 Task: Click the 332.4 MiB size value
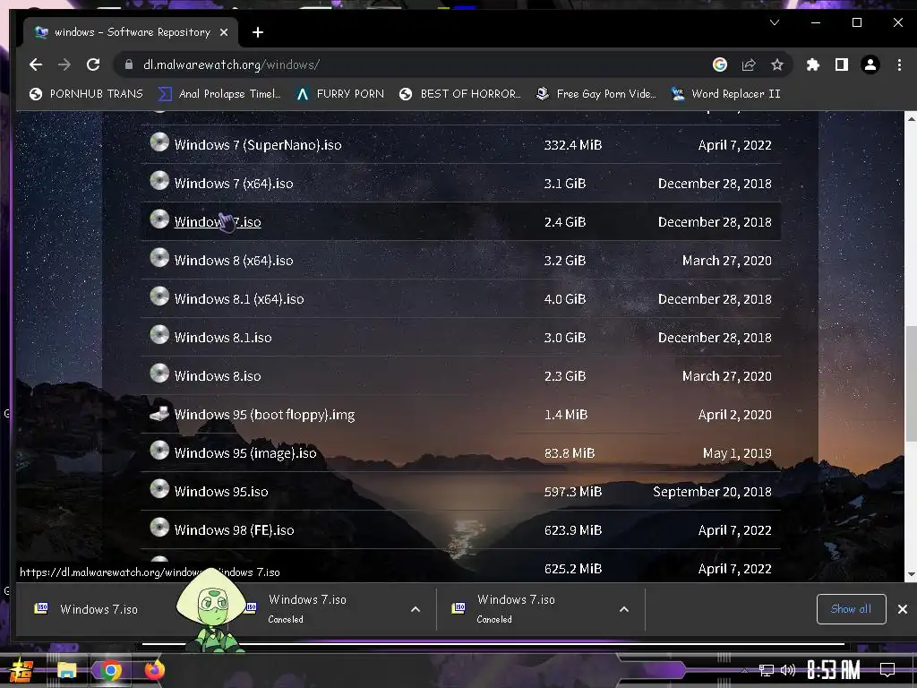pyautogui.click(x=572, y=144)
